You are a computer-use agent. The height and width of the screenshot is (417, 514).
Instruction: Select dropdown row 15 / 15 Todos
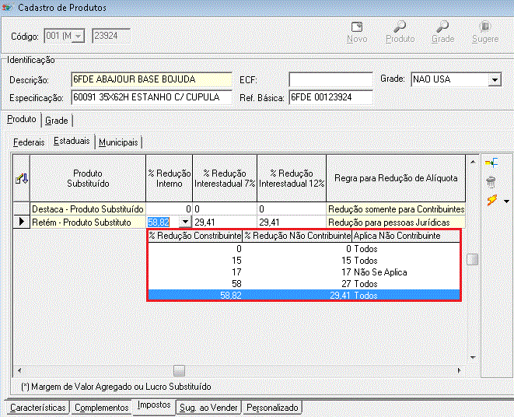pos(304,261)
